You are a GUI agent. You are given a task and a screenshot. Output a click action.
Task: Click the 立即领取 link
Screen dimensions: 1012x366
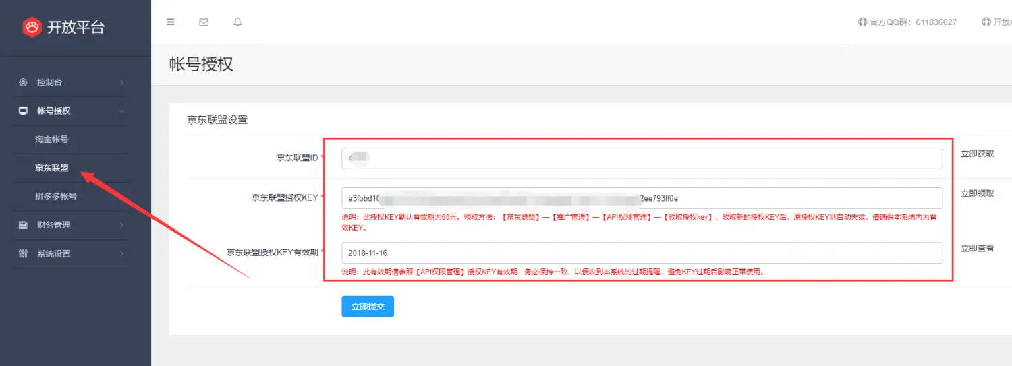[x=978, y=193]
